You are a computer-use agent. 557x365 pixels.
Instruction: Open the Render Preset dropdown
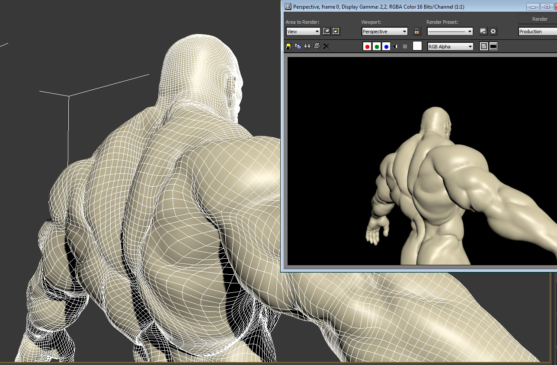tap(450, 32)
